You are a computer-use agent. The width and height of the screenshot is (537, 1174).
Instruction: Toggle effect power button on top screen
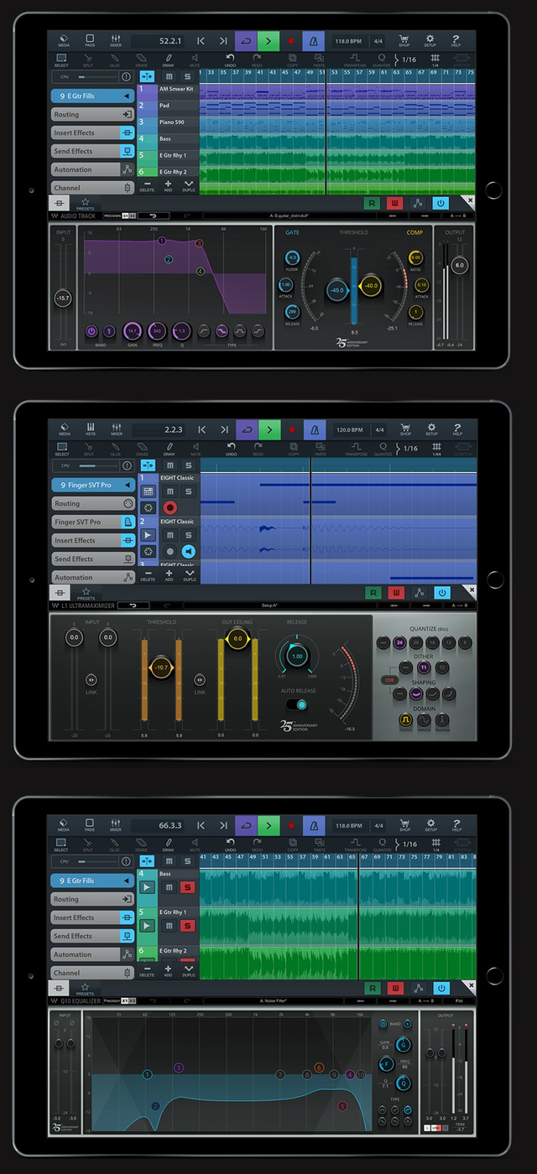coord(441,203)
